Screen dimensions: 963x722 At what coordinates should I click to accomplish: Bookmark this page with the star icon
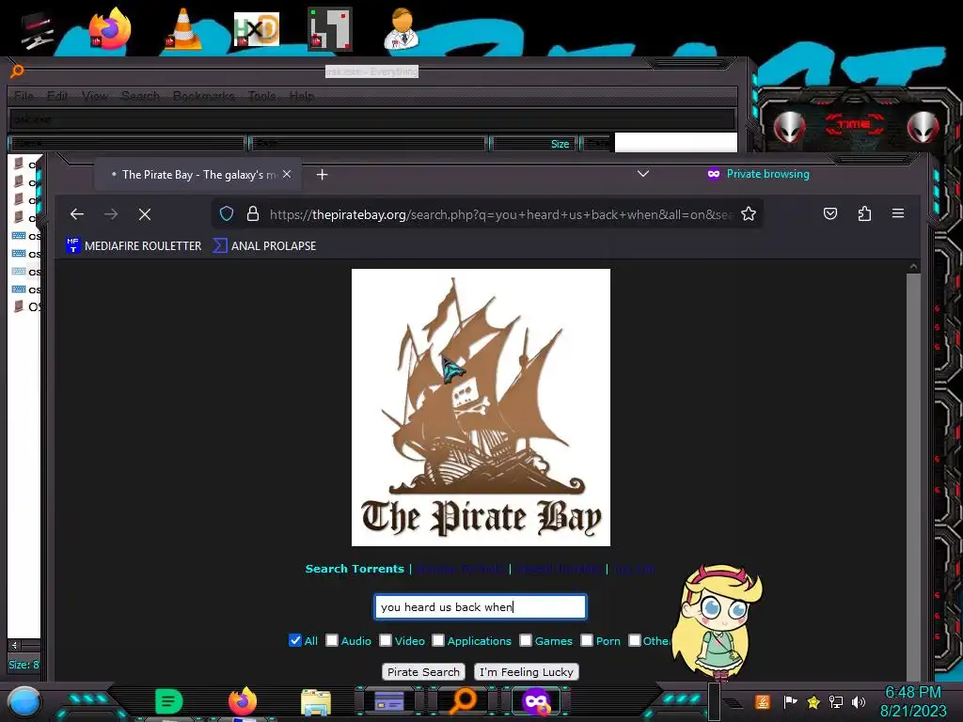pyautogui.click(x=748, y=213)
